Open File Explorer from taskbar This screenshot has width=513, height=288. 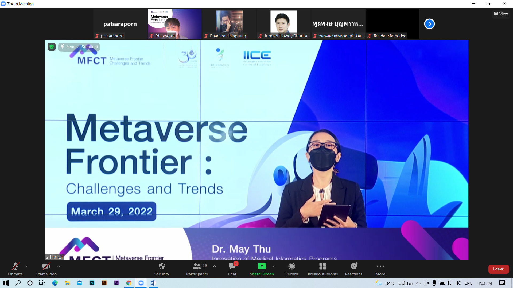(x=67, y=283)
